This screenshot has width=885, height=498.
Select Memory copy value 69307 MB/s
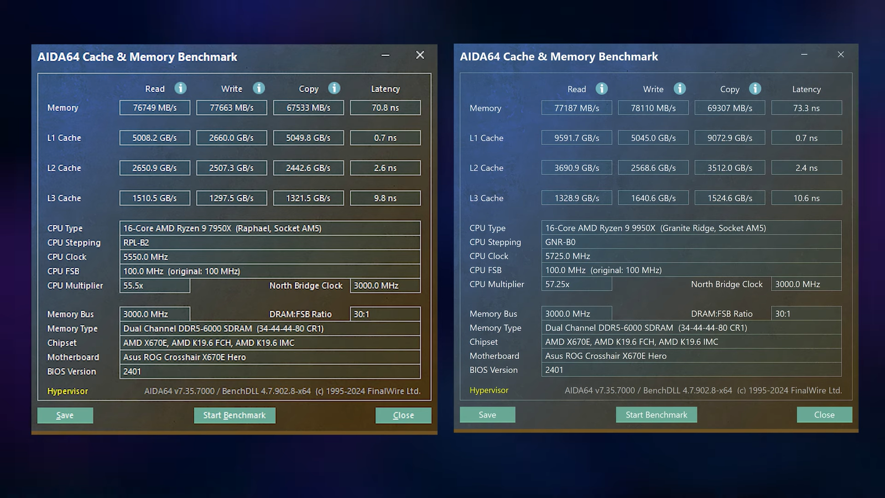730,108
